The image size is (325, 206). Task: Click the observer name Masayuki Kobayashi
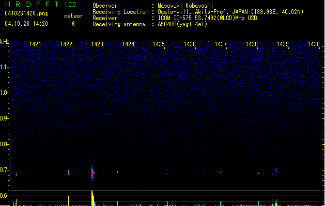coord(184,6)
